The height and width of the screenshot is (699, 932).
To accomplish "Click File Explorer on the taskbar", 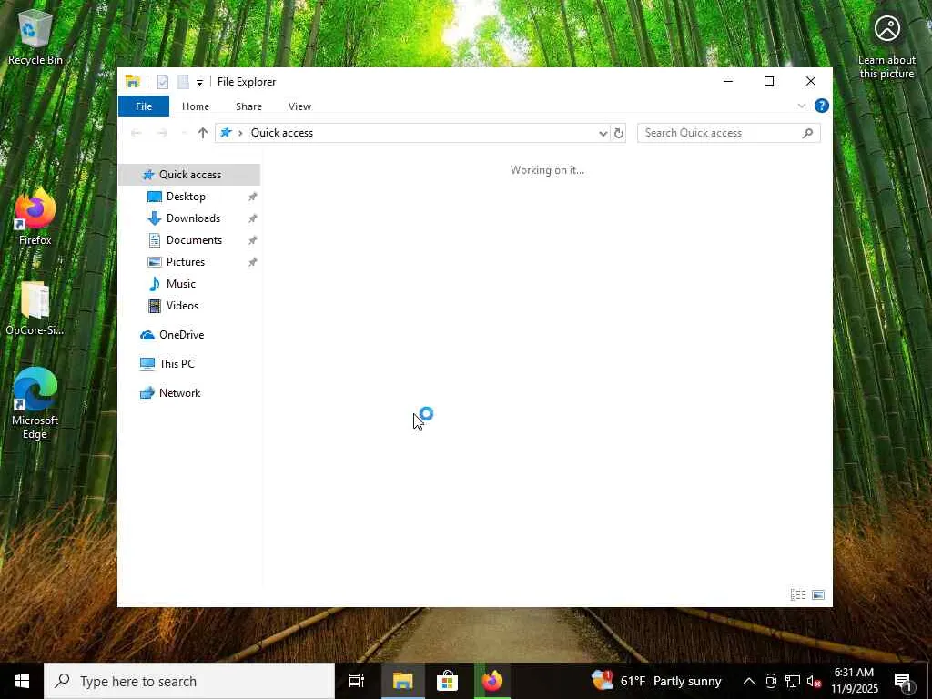I will (x=402, y=681).
